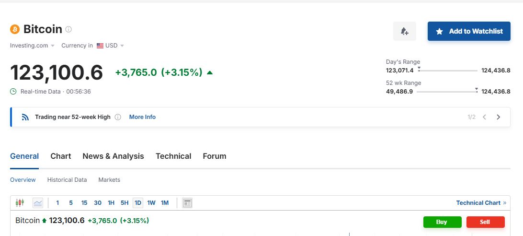Click the Day's Range slider bar
Screen dimensions: 523x236
[447, 71]
